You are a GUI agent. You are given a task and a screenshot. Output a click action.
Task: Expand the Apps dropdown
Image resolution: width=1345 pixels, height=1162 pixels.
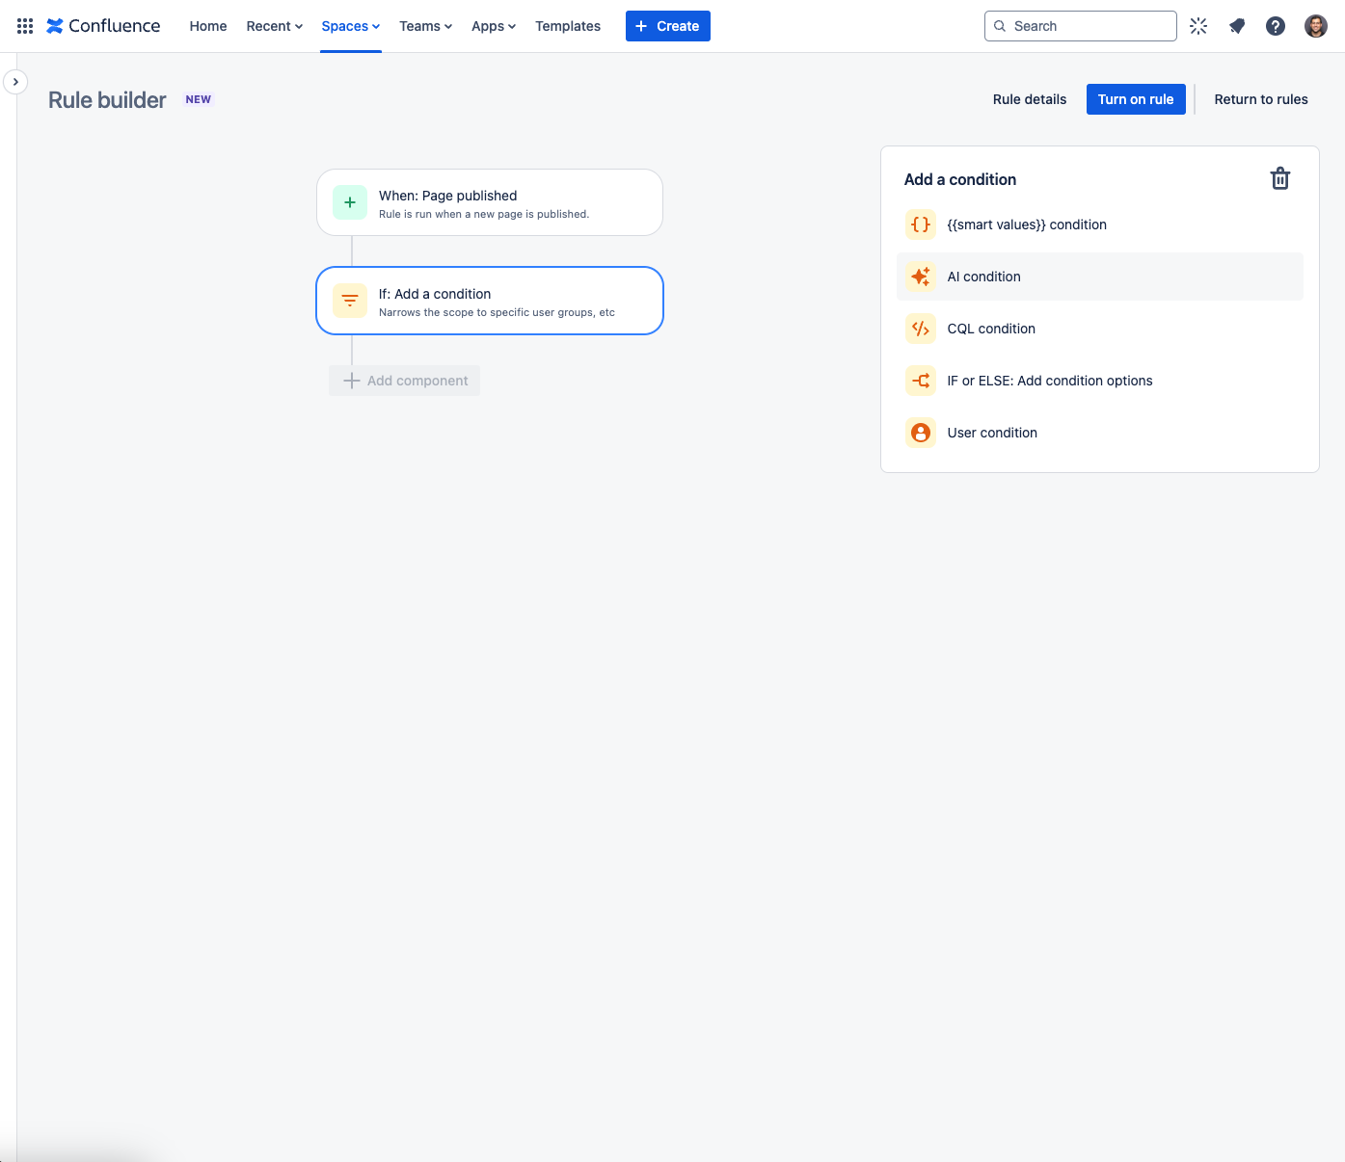(493, 26)
